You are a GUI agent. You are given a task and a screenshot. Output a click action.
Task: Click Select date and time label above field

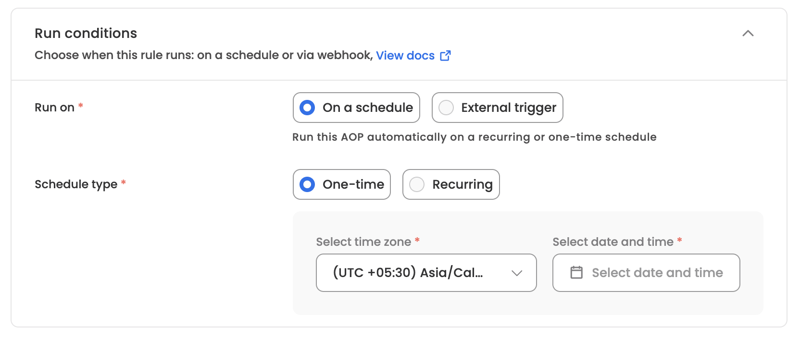click(613, 242)
